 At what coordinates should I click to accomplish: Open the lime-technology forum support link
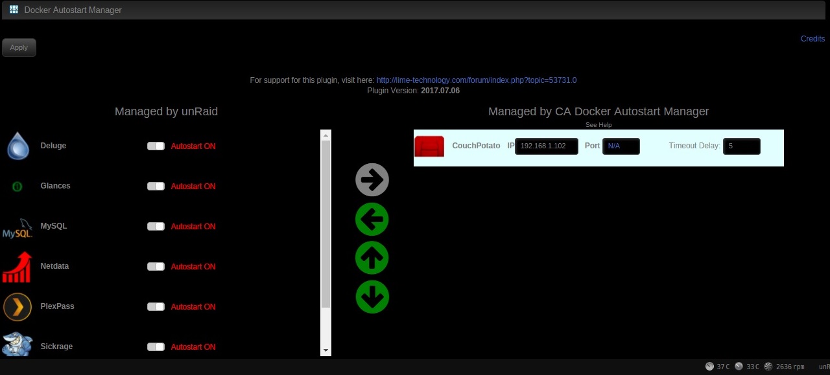point(477,80)
